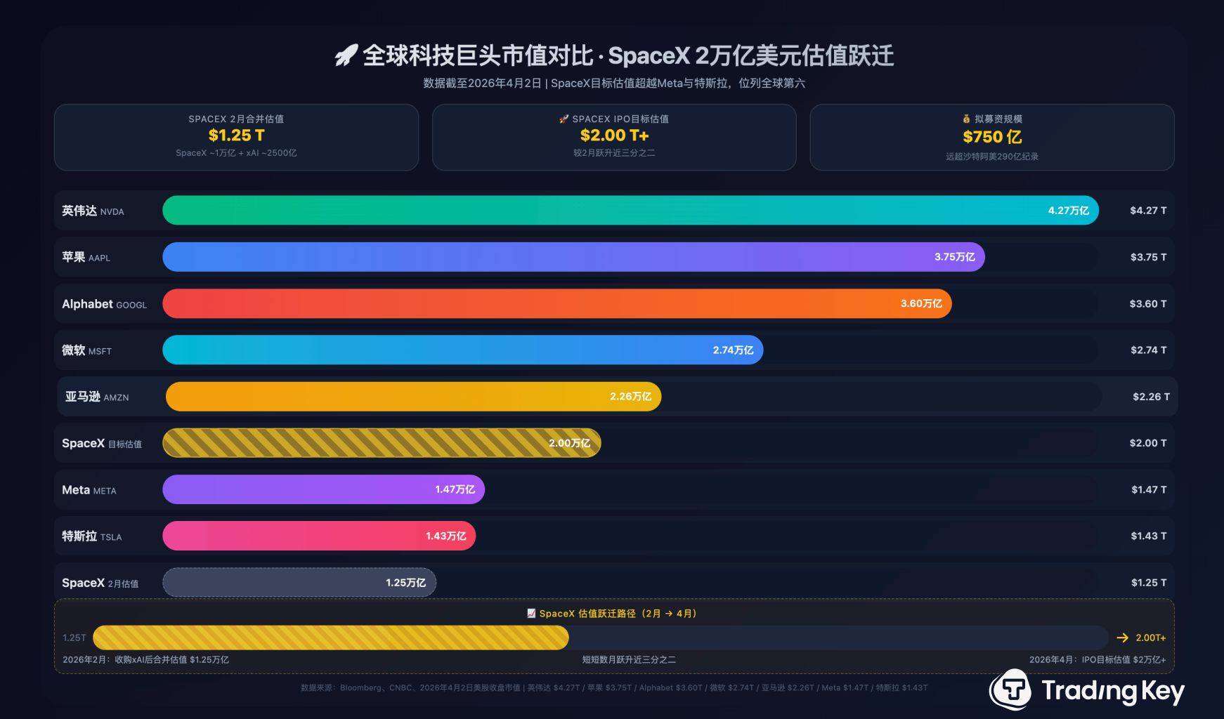Viewport: 1224px width, 719px height.
Task: Click the yellow striped valuation progress bar
Action: (330, 638)
